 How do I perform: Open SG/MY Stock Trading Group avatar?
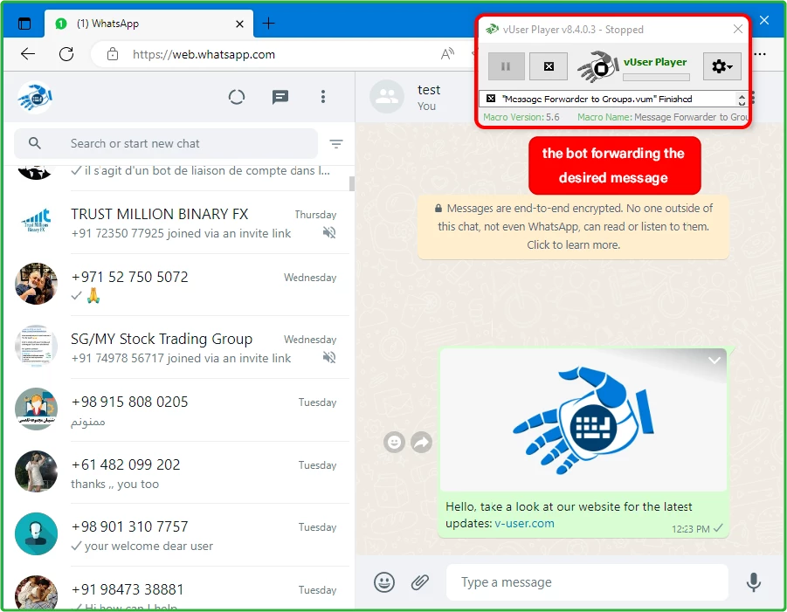[x=36, y=346]
